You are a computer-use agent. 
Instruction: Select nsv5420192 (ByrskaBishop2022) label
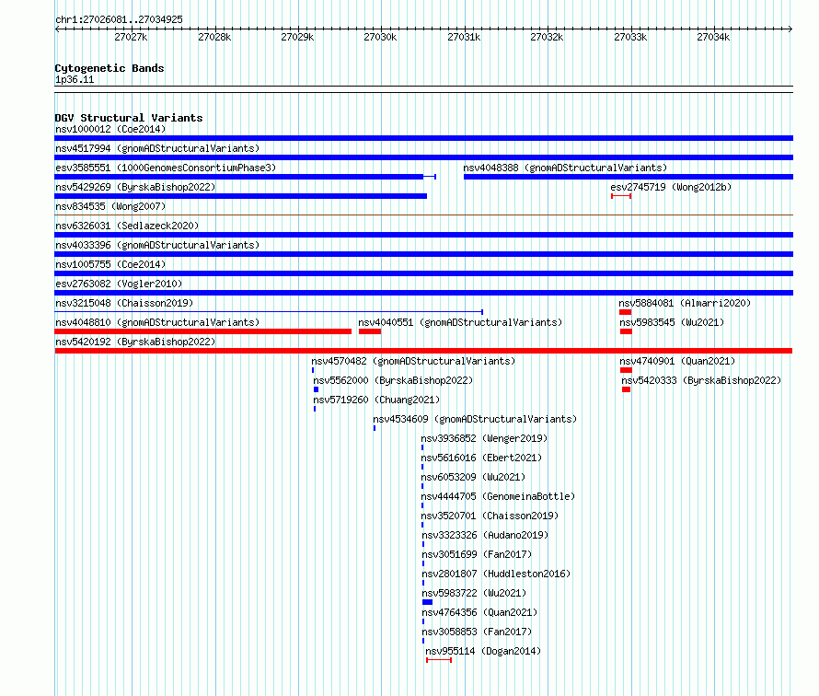135,342
